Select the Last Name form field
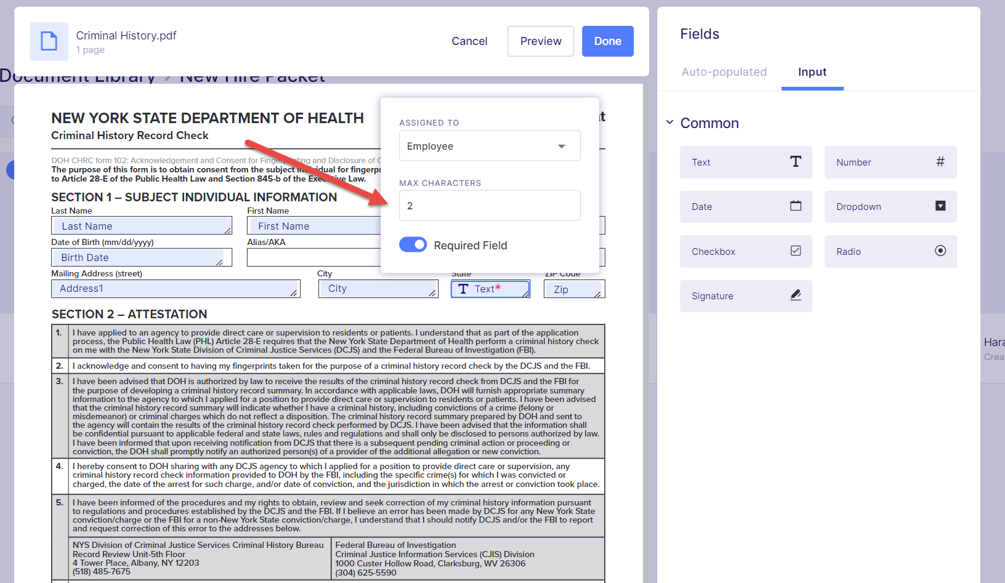Screen dimensions: 1005x583 click(x=142, y=226)
